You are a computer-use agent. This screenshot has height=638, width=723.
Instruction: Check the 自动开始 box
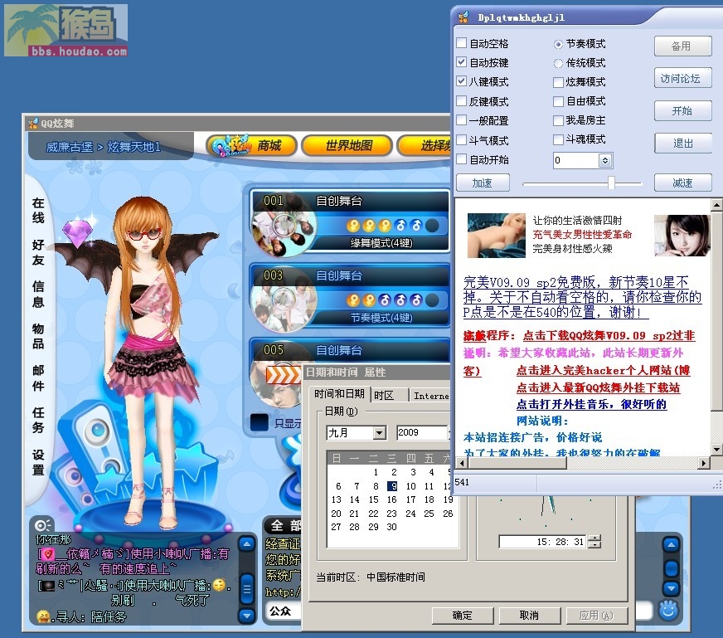pos(461,159)
